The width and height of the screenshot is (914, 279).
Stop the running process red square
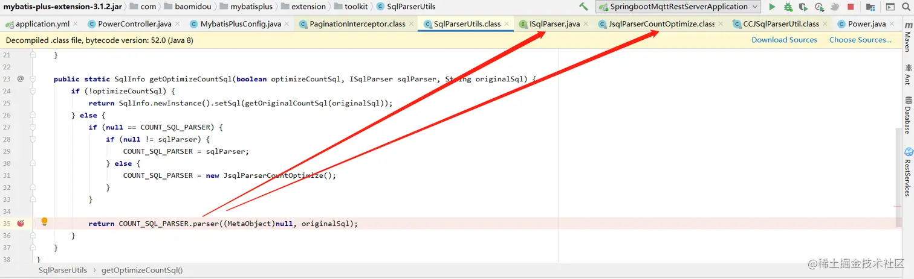coord(851,7)
